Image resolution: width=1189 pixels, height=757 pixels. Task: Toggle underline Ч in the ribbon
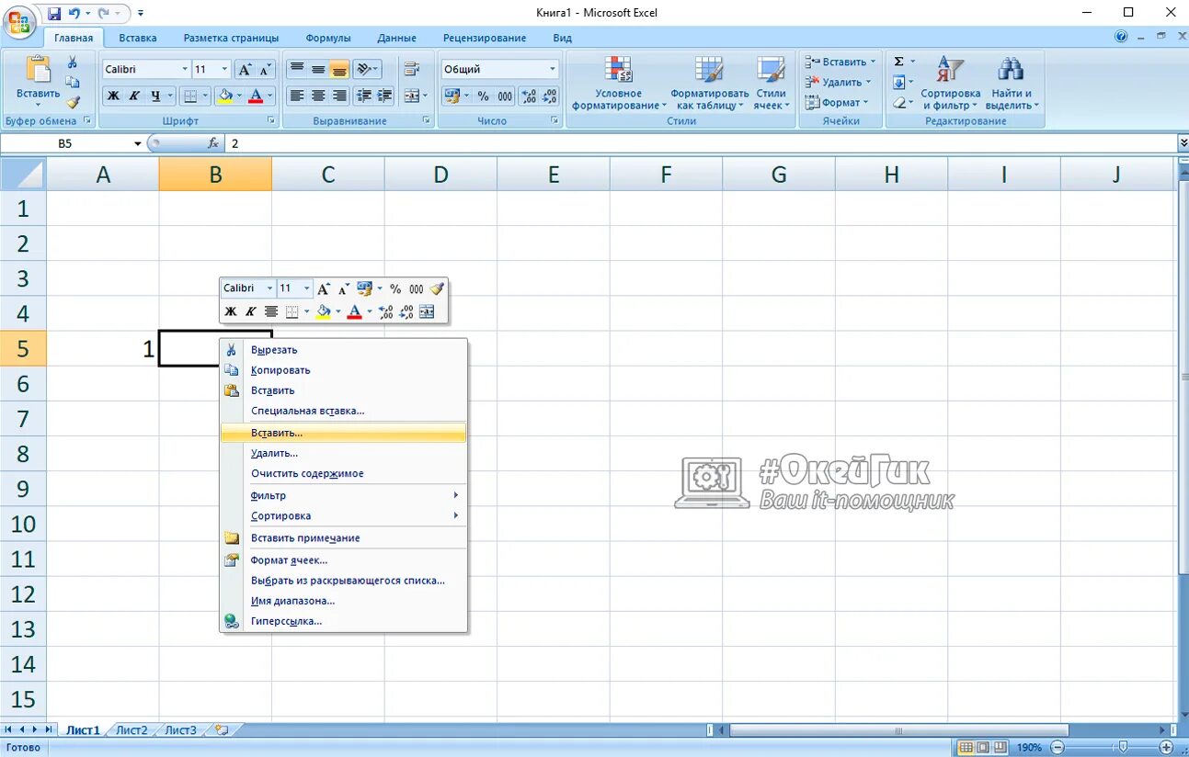coord(155,96)
